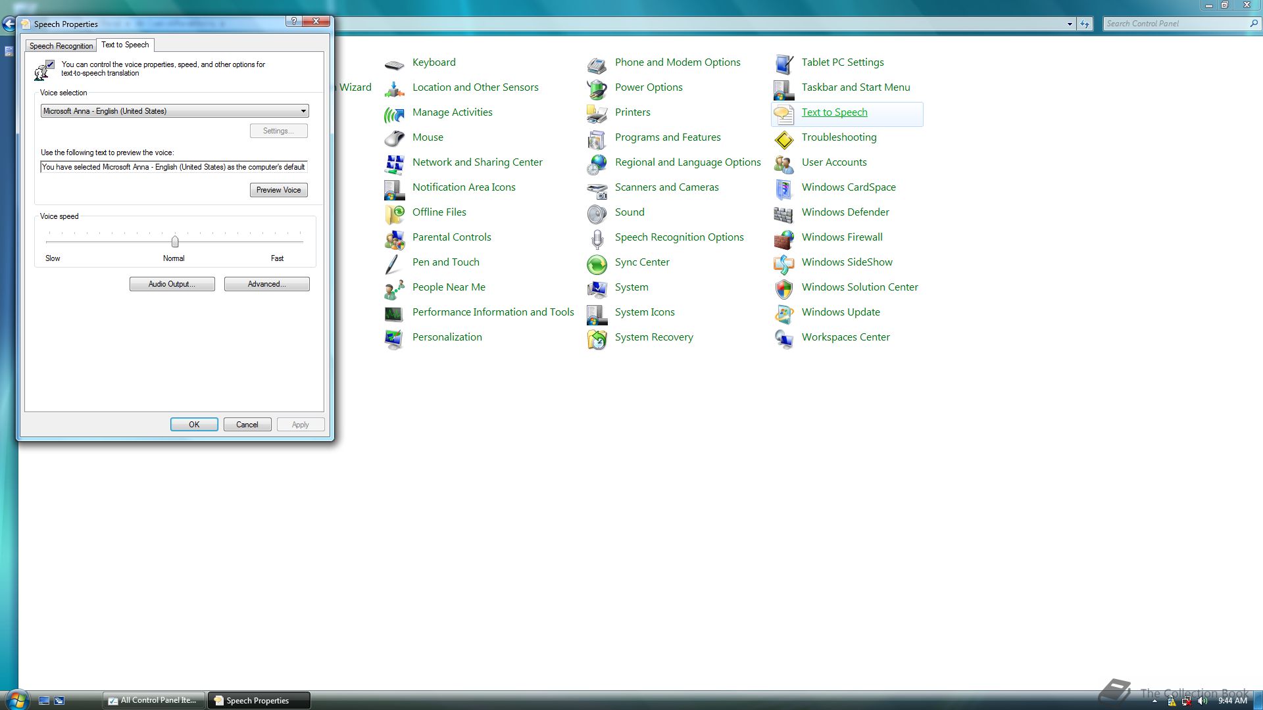
Task: Show hidden tray icons arrow
Action: pyautogui.click(x=1154, y=701)
